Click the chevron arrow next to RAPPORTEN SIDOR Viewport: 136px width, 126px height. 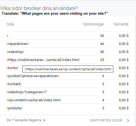[x=128, y=120]
